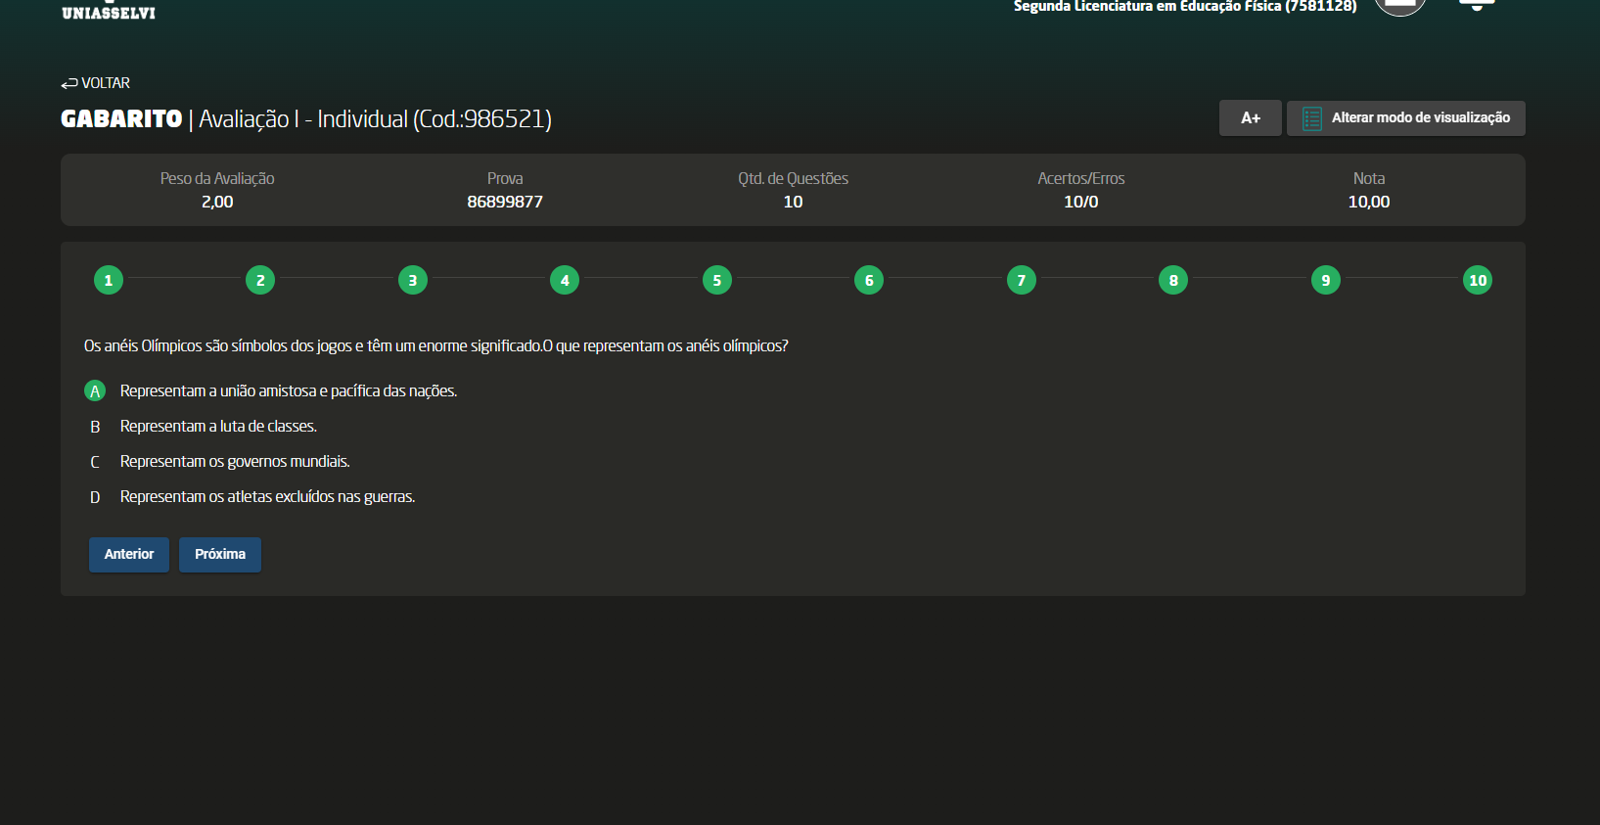Jump to question 10 circle
Image resolution: width=1600 pixels, height=825 pixels.
click(x=1478, y=281)
